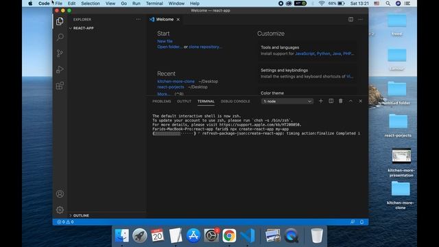Image resolution: width=439 pixels, height=247 pixels.
Task: Open the errors and warnings status item
Action: (65, 222)
